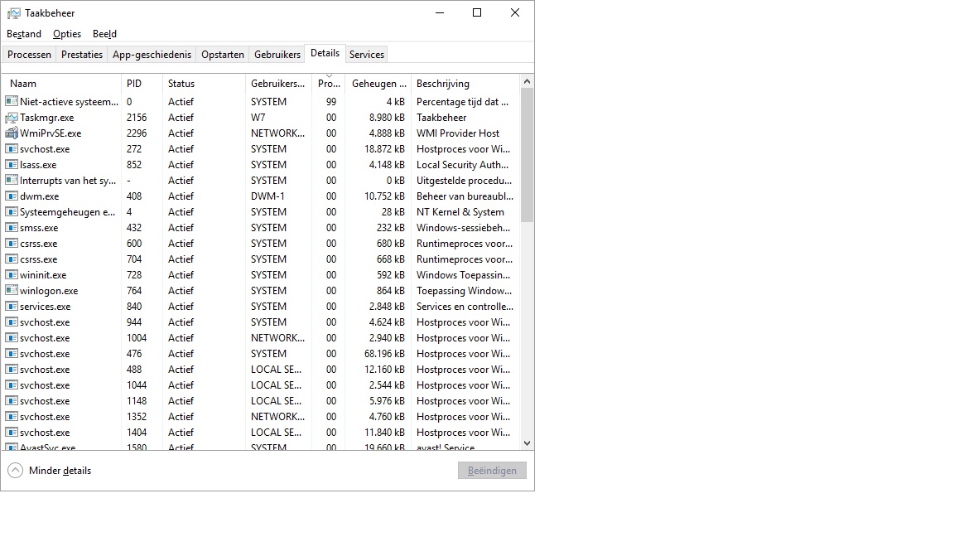Click icon of csrss.exe with PID 704

(12, 259)
